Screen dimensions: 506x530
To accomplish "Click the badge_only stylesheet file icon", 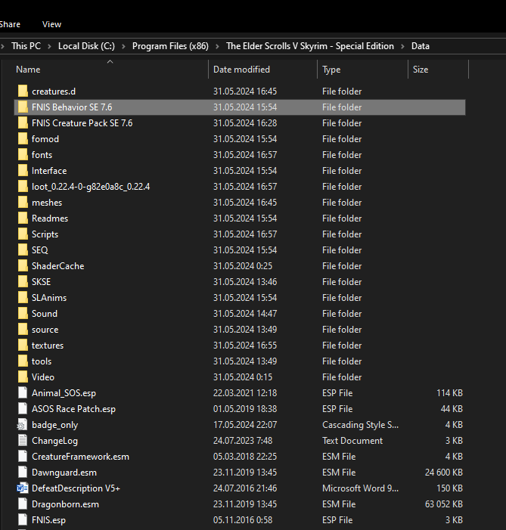I will pos(23,425).
